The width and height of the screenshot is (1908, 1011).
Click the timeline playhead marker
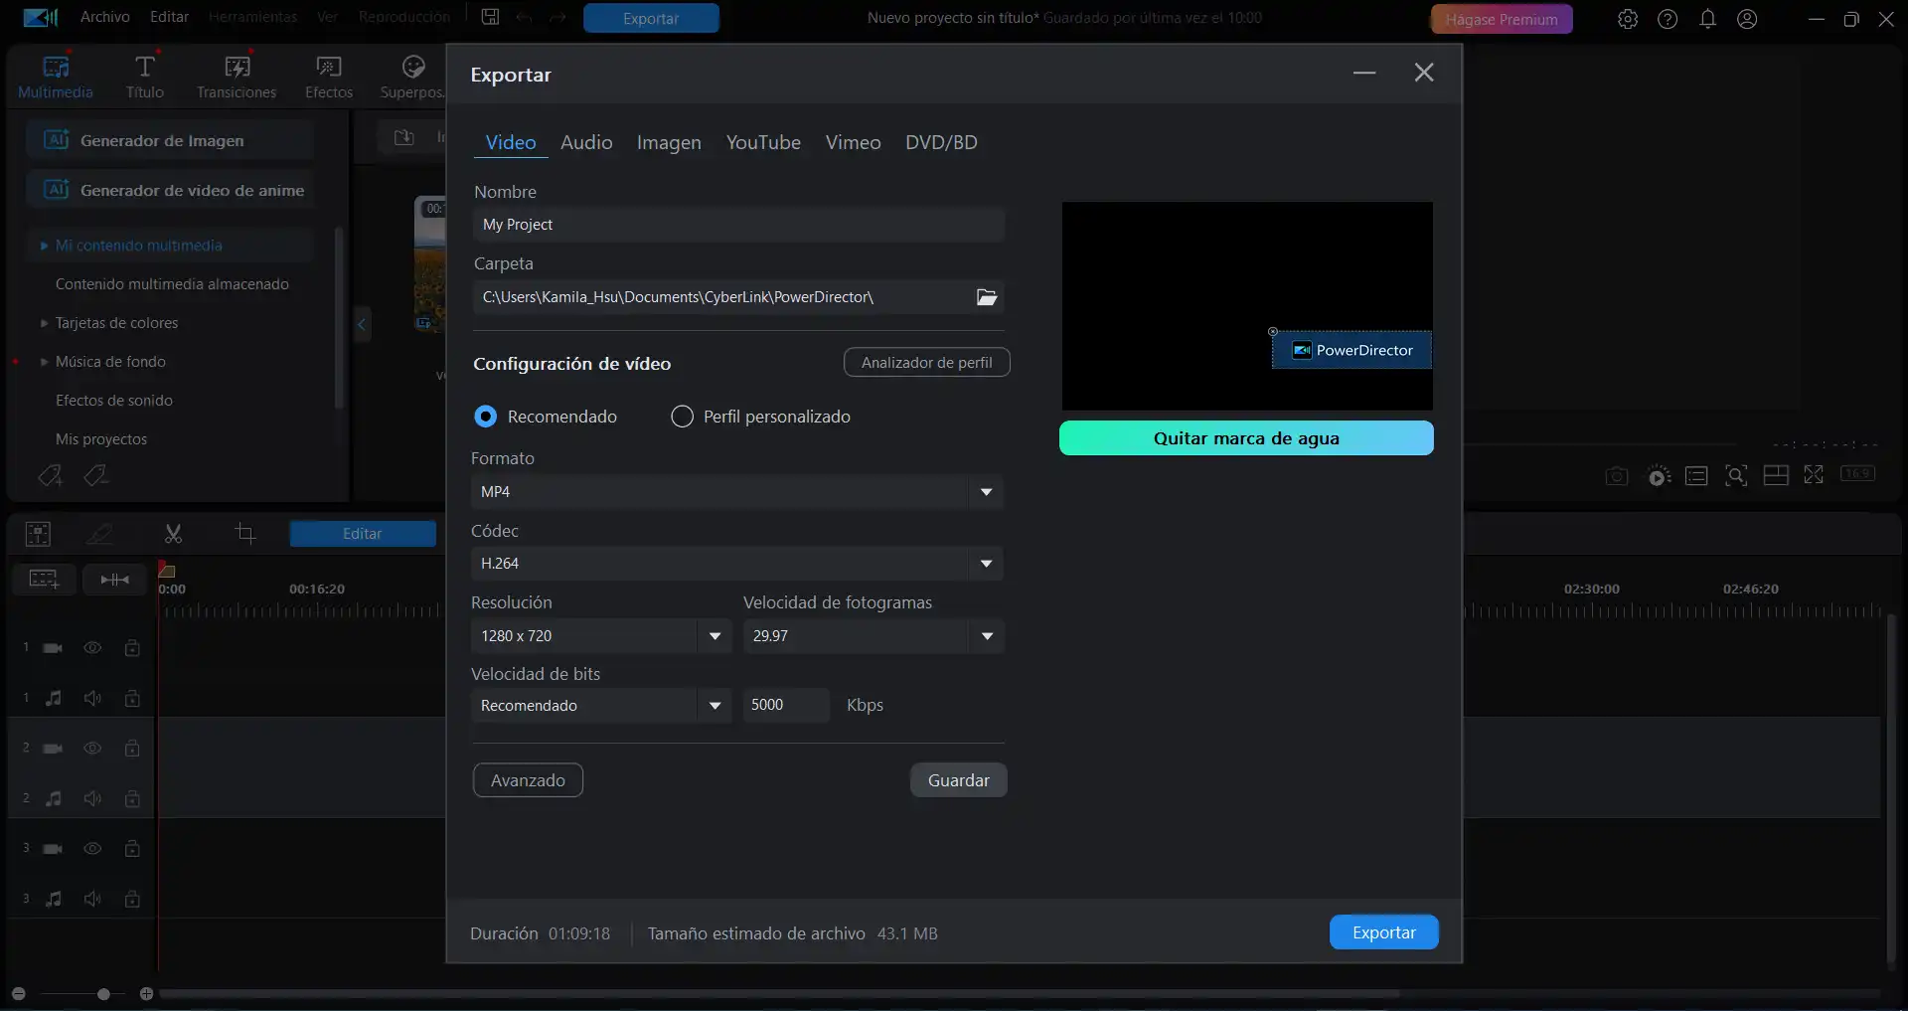click(167, 571)
